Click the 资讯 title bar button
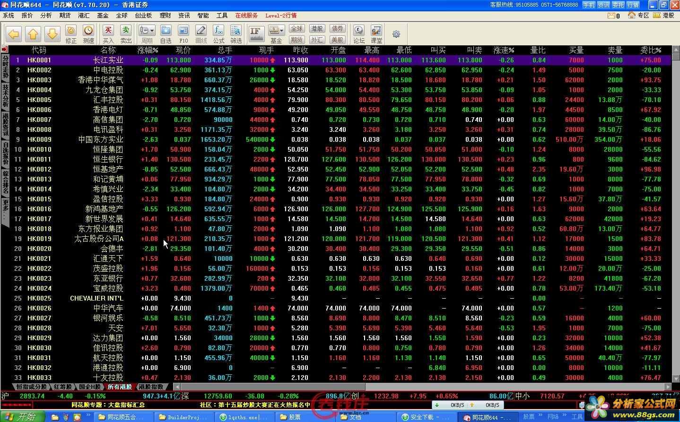 point(603,5)
